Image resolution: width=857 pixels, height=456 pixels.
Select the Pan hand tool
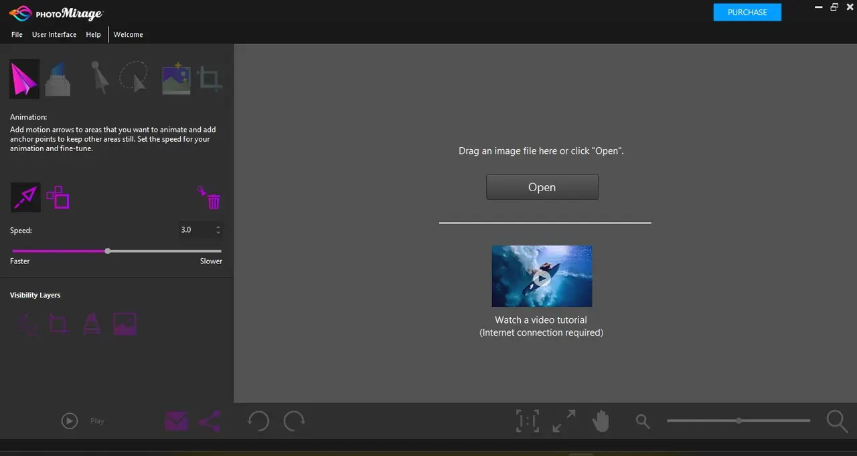point(601,421)
